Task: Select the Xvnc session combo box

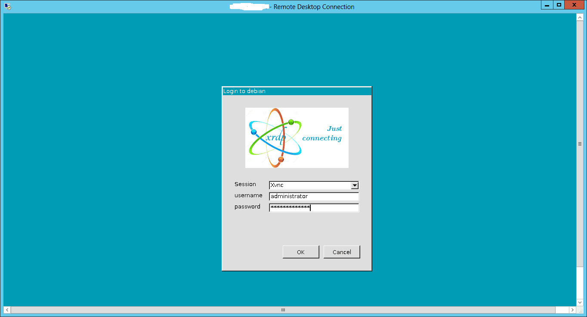Action: [x=310, y=186]
